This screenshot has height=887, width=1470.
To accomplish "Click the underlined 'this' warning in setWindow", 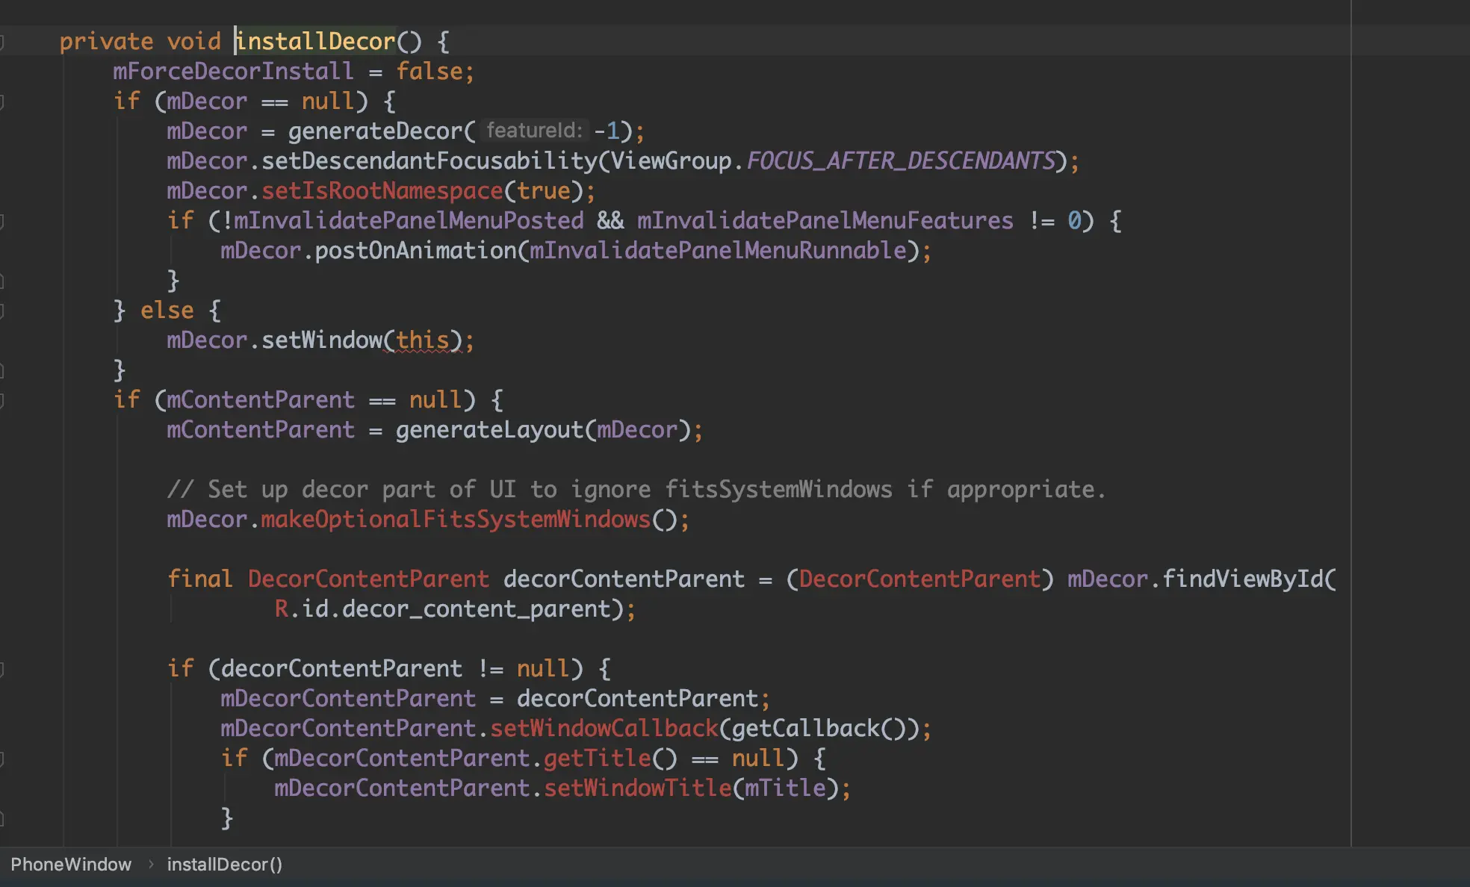I will coord(422,340).
